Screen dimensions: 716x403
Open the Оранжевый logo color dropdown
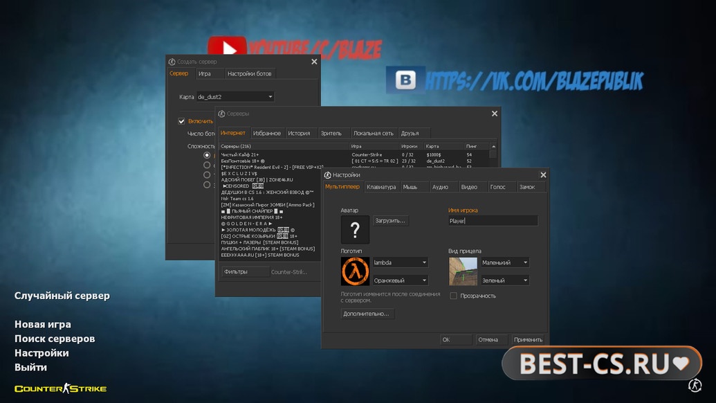pos(400,280)
